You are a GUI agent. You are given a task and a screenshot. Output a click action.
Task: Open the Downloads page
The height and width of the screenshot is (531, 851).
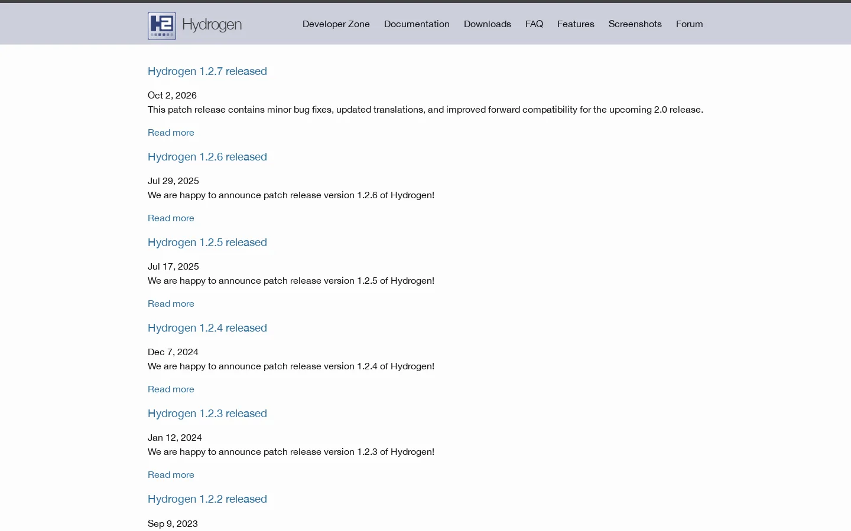(x=488, y=24)
